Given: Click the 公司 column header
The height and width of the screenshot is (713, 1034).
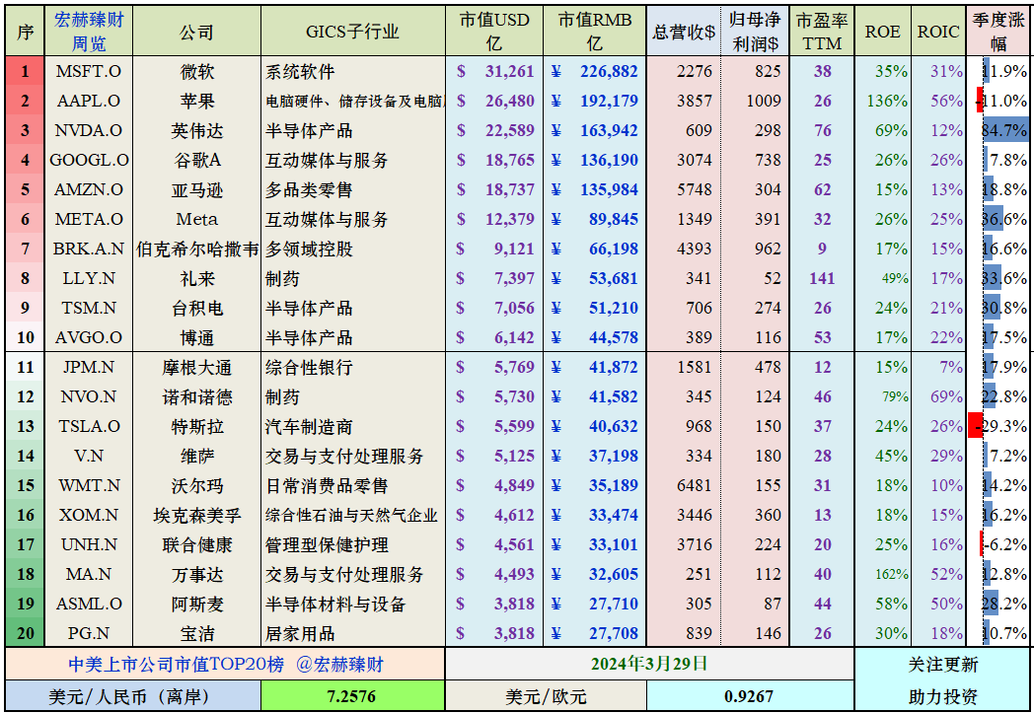Looking at the screenshot, I should 196,31.
